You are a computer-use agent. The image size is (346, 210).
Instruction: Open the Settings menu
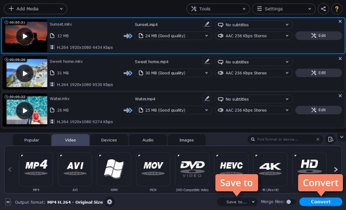pos(284,9)
